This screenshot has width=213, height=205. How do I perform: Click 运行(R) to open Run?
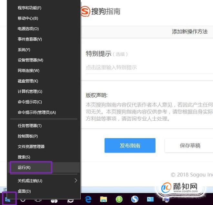44,167
